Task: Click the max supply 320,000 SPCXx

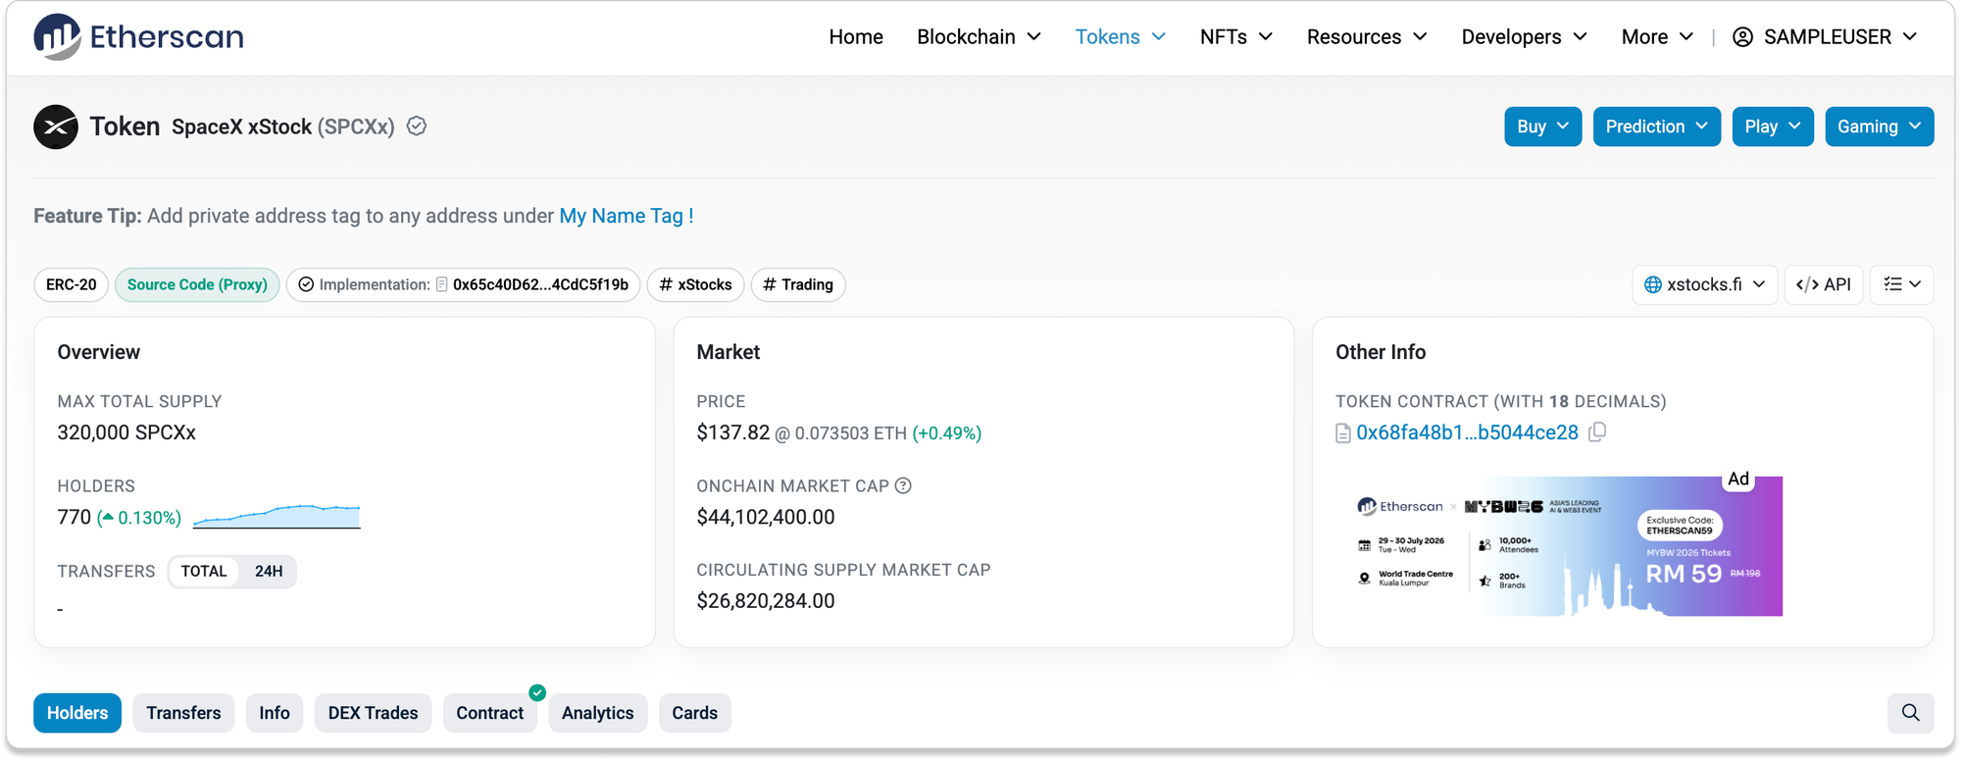Action: point(126,432)
